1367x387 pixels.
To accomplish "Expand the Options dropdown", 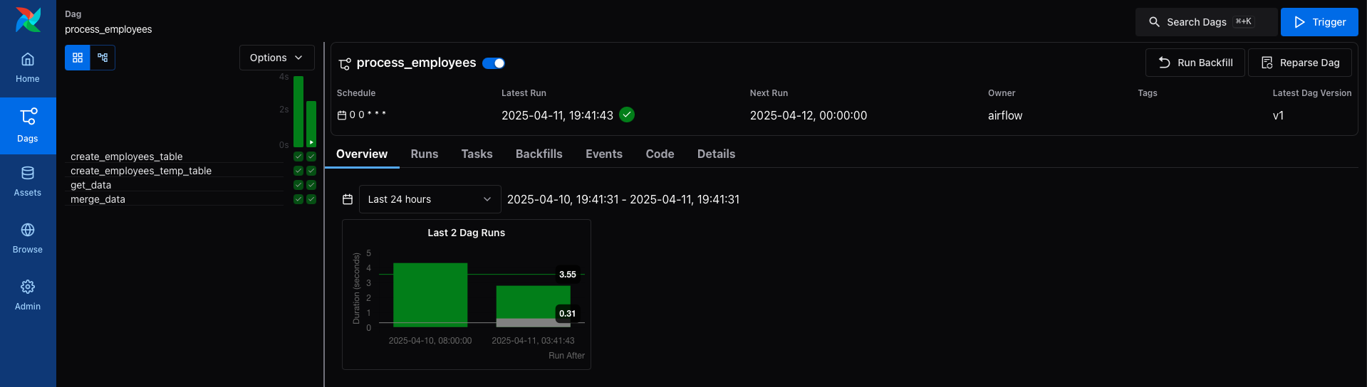I will (276, 58).
